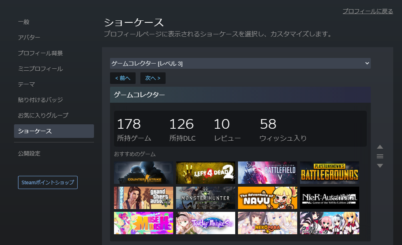Open the ゲームコレクター [レベル 3] showcase dropdown
Image resolution: width=402 pixels, height=245 pixels.
240,63
